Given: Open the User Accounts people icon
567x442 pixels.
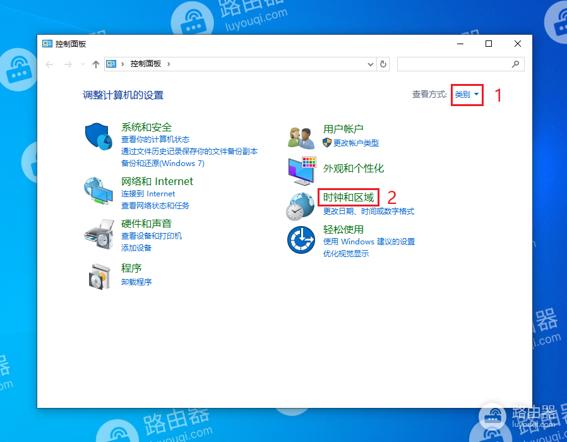Looking at the screenshot, I should pos(301,138).
